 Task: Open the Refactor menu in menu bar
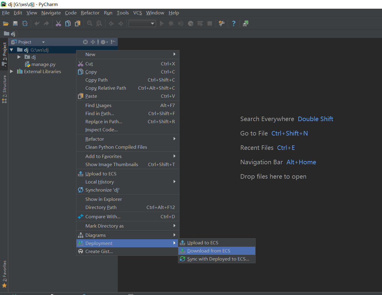point(90,13)
